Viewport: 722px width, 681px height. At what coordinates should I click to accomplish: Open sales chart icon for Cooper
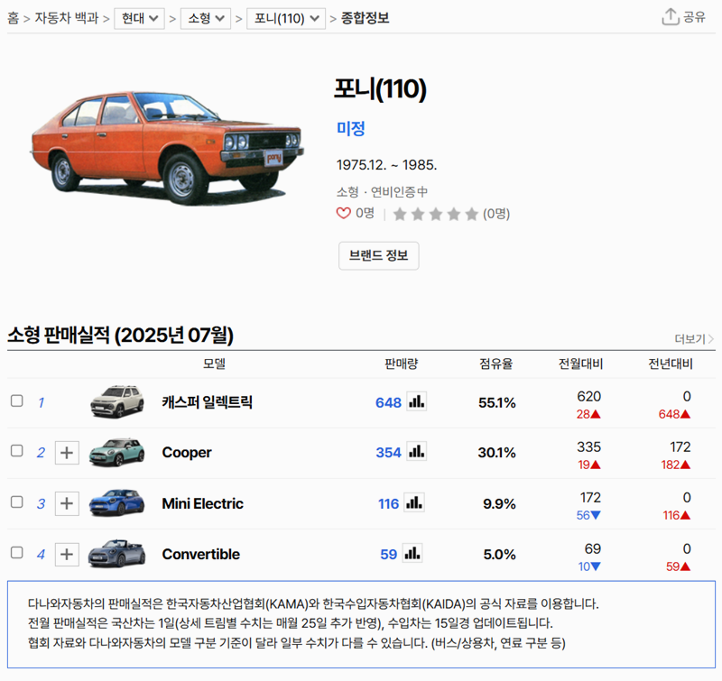[416, 452]
